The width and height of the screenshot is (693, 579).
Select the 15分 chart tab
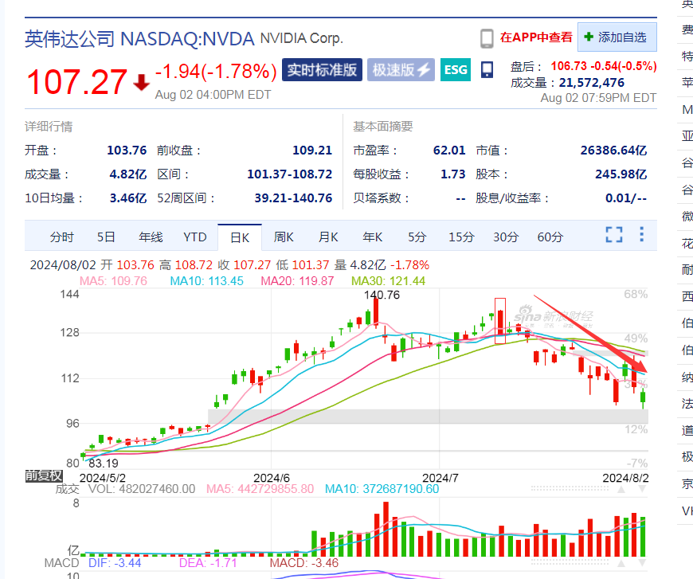tap(461, 237)
